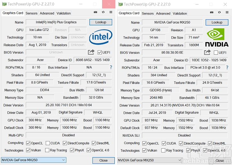
Task: Toggle DirectCompute checkbox in NVIDIA window
Action: 181,143
